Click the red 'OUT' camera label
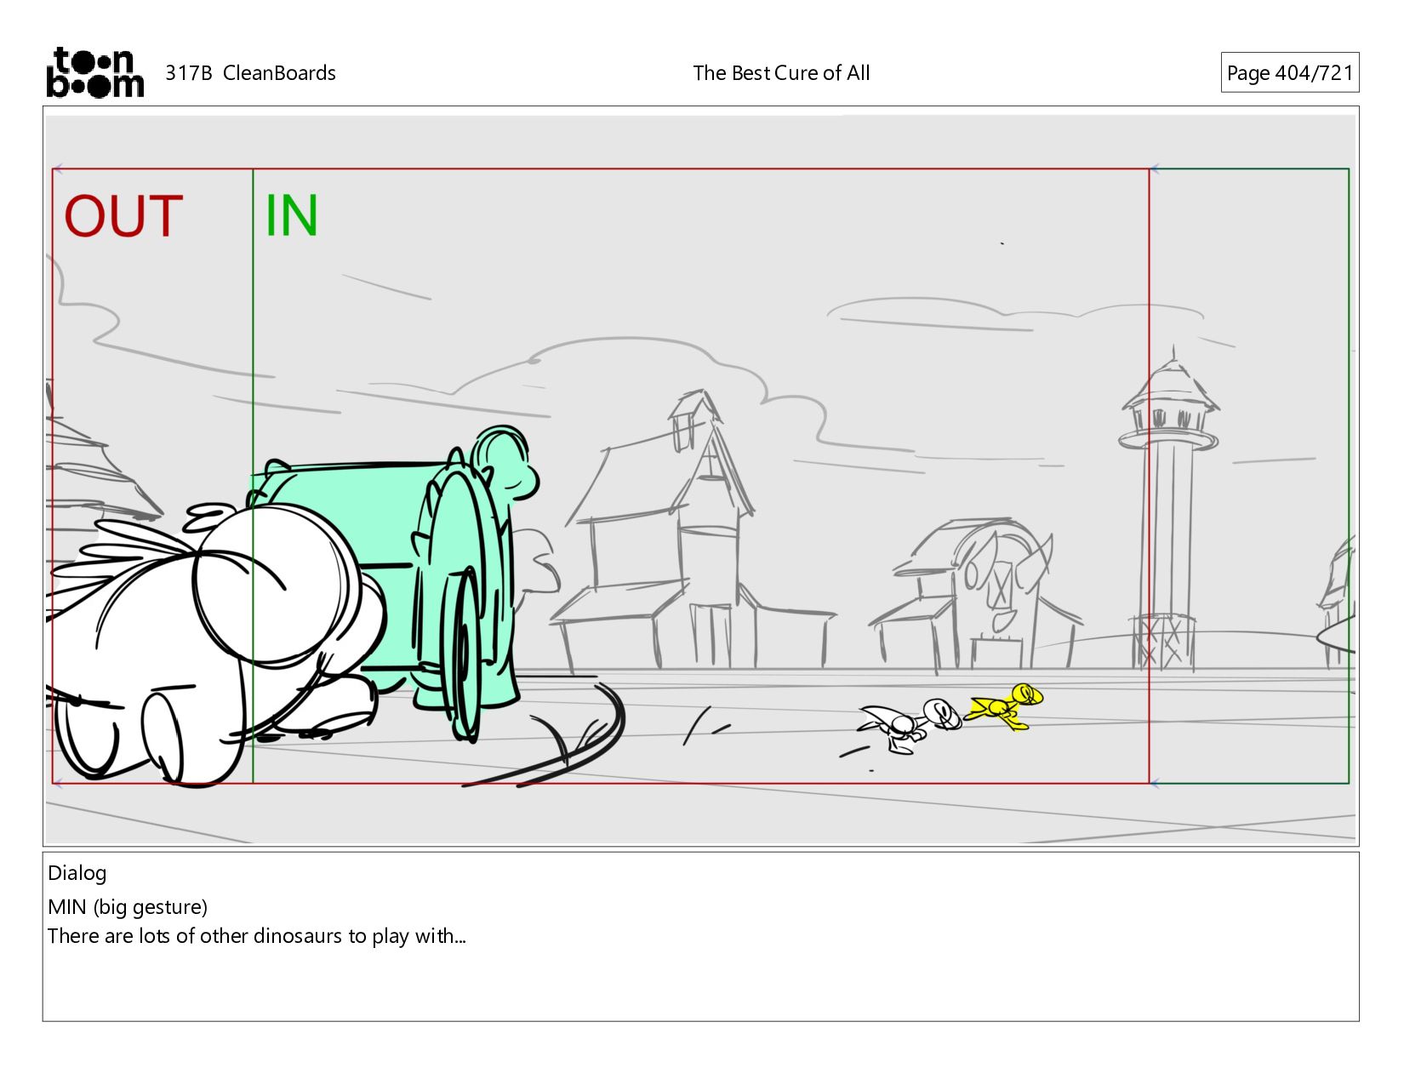The image size is (1404, 1085). (123, 216)
